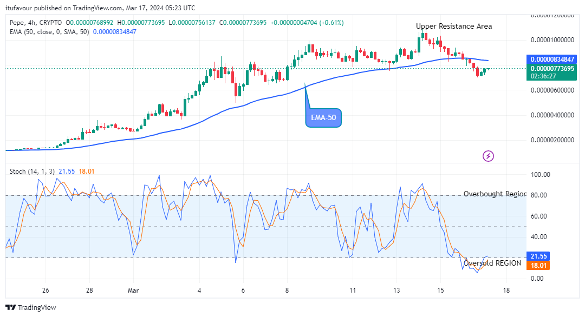The height and width of the screenshot is (317, 585).
Task: Click the '13' date label on time axis
Action: click(x=396, y=290)
